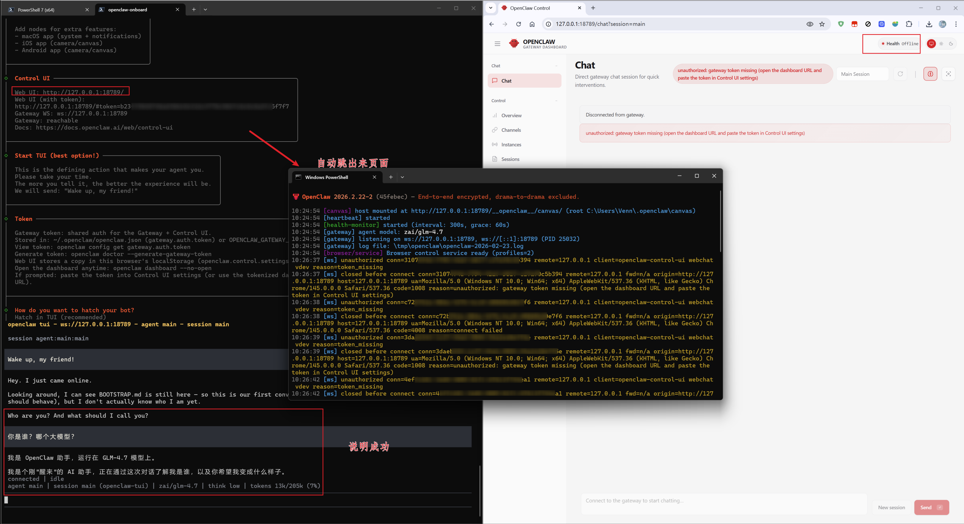Image resolution: width=964 pixels, height=524 pixels.
Task: Toggle the brain thinking icon in Chat
Action: coord(930,74)
